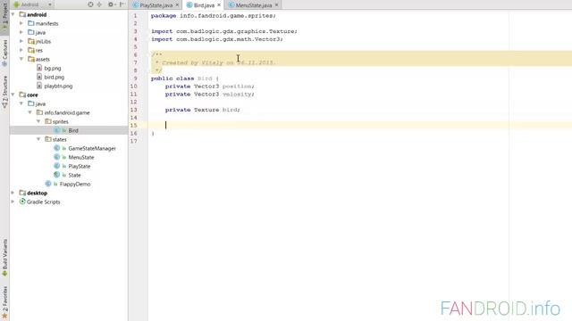Viewport: 572px width, 321px height.
Task: Click the jniLibs folder icon
Action: 31,41
